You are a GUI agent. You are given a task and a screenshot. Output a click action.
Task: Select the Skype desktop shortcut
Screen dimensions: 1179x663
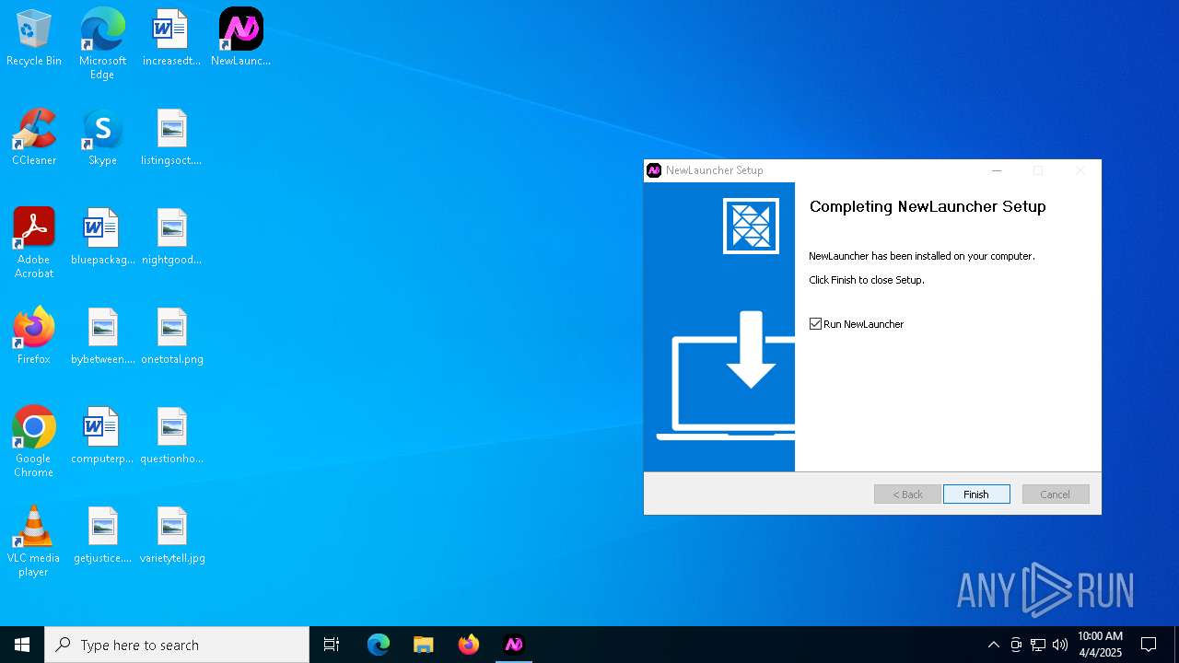(102, 138)
